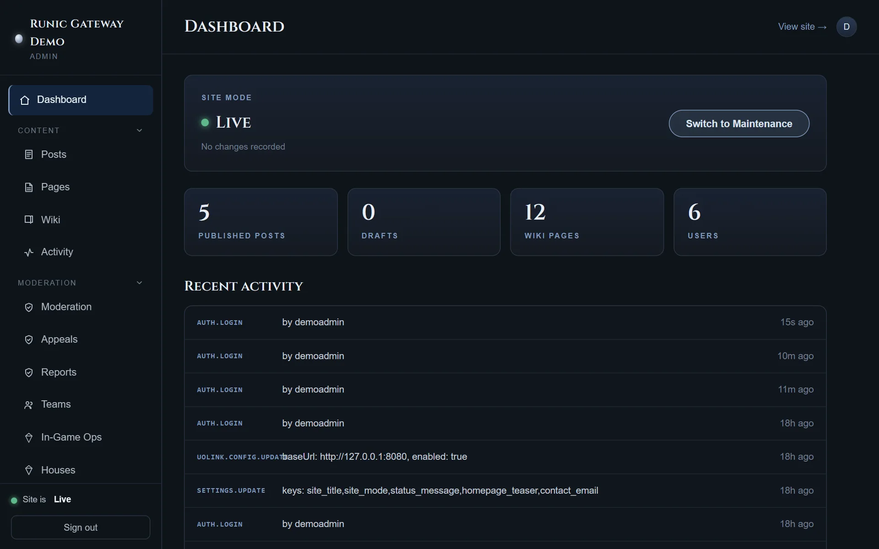The width and height of the screenshot is (879, 549).
Task: Click the Dashboard home icon
Action: [x=25, y=100]
